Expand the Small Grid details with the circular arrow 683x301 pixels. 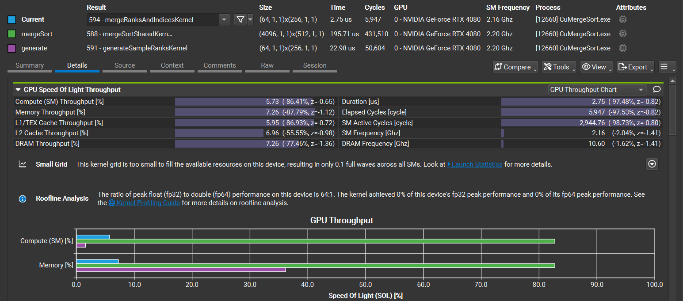[652, 164]
